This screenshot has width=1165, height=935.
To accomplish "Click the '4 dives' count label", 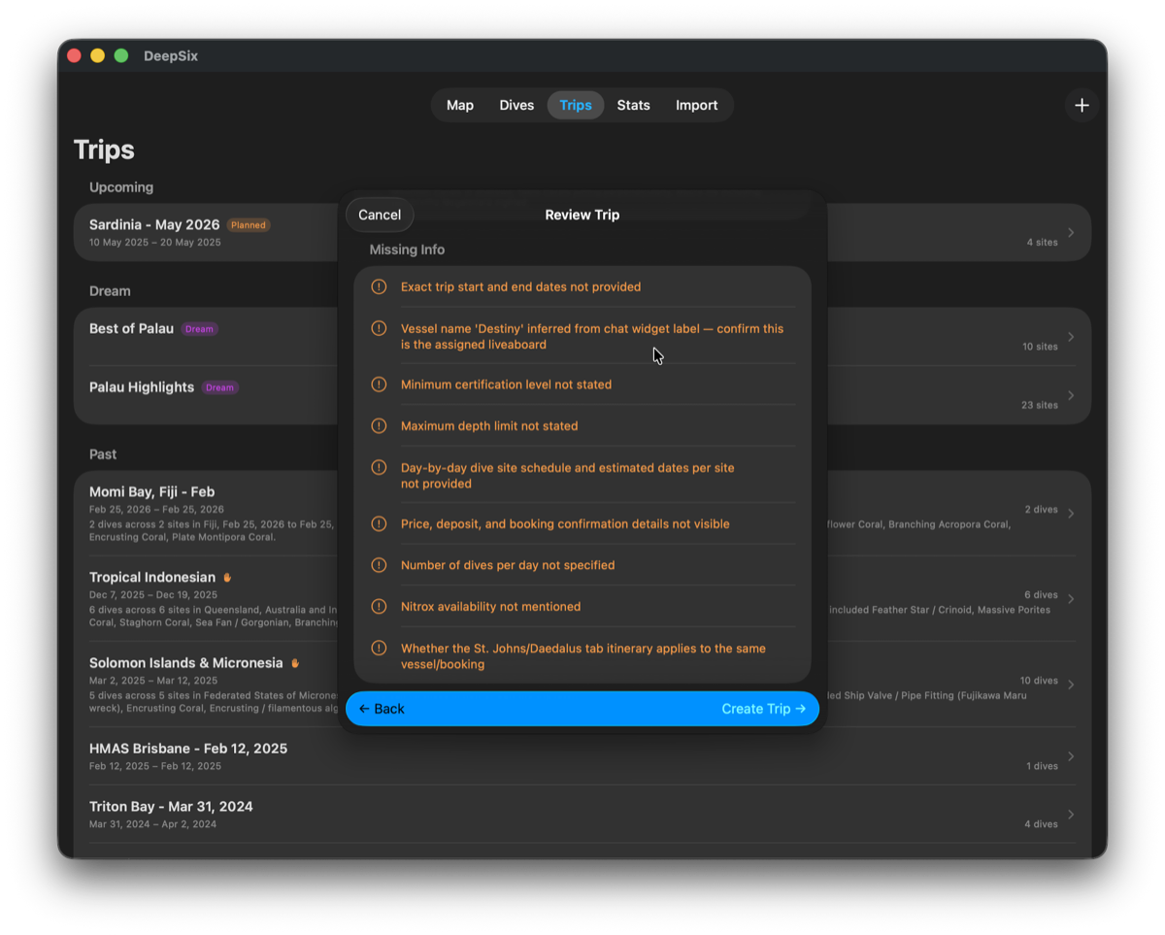I will [x=1041, y=824].
